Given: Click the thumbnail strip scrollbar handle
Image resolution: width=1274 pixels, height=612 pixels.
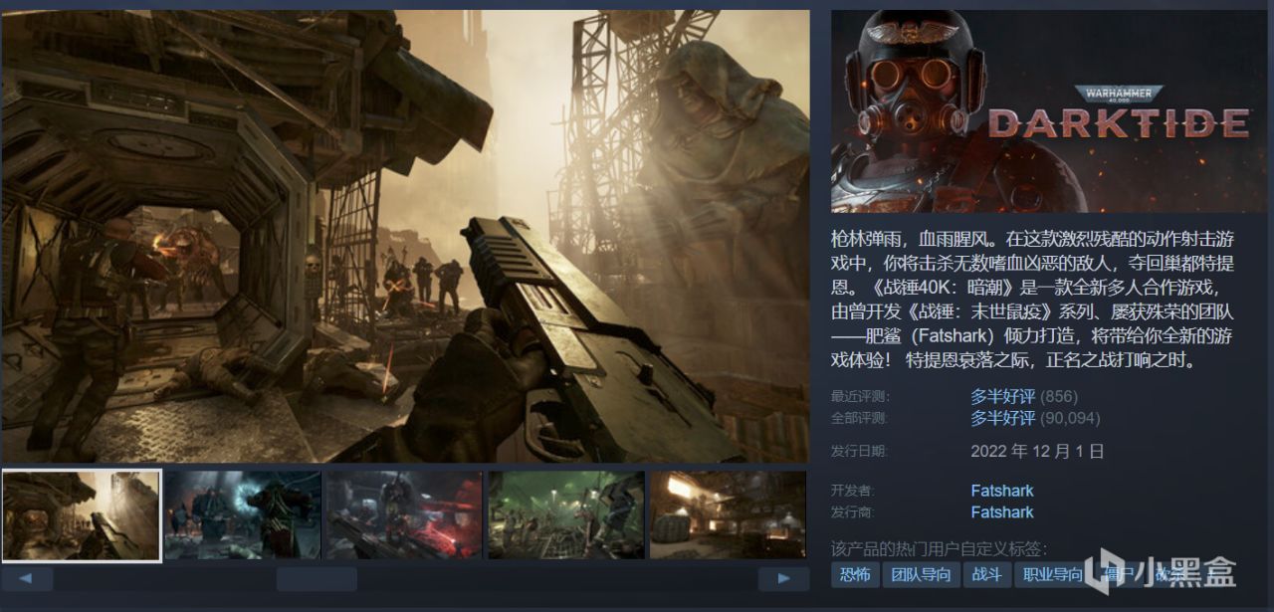Looking at the screenshot, I should (317, 579).
